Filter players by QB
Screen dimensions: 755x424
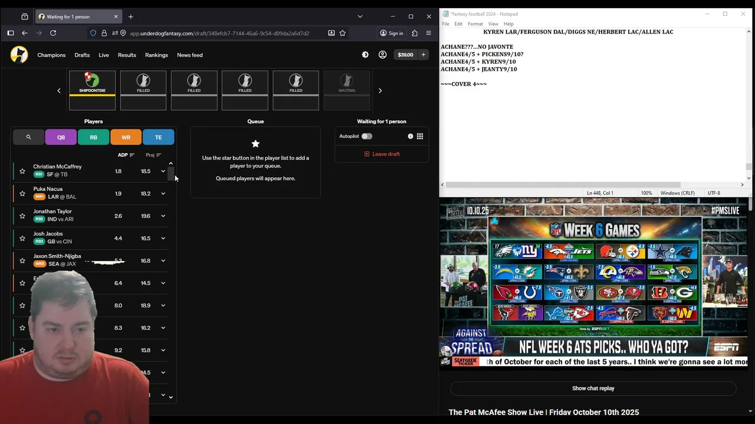tap(61, 137)
